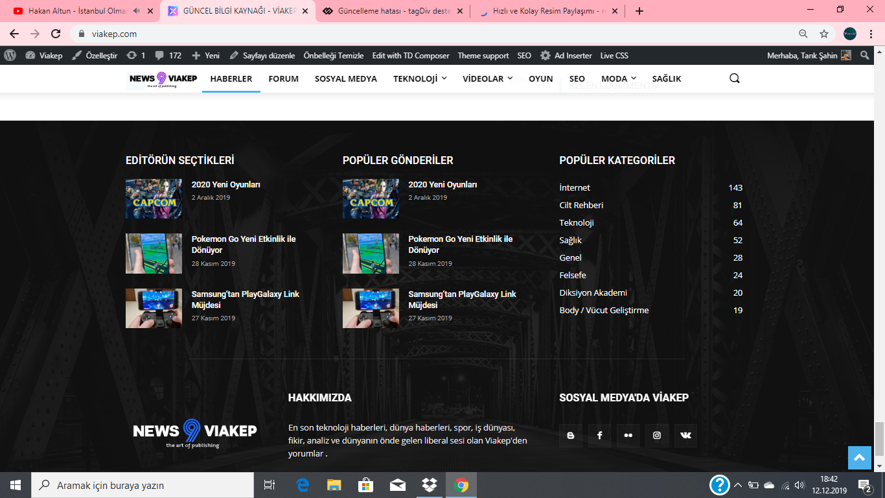Expand the VİDEOLAR navigation dropdown
The height and width of the screenshot is (498, 885).
pos(487,78)
